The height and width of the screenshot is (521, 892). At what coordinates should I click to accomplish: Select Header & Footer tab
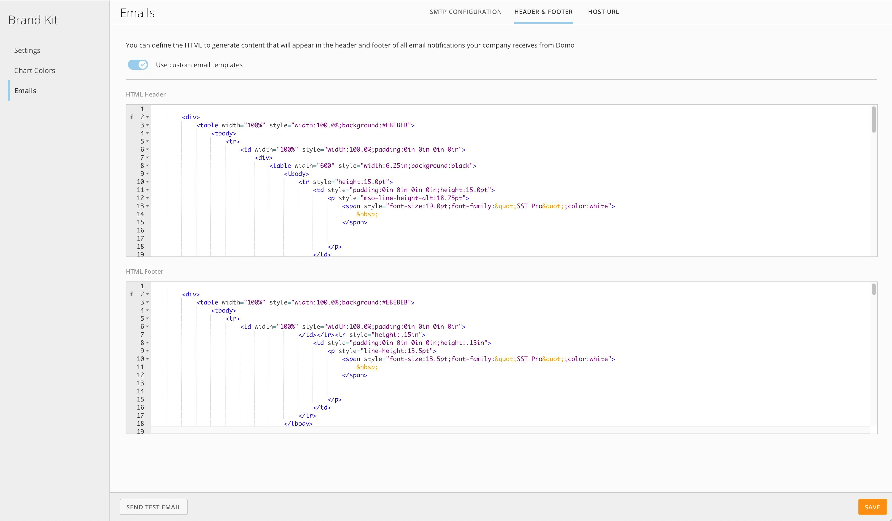click(543, 12)
